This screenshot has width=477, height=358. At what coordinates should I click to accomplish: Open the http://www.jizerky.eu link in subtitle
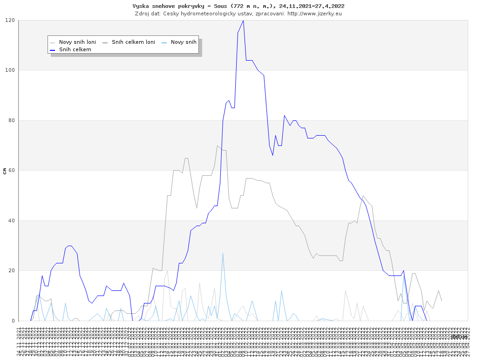314,14
